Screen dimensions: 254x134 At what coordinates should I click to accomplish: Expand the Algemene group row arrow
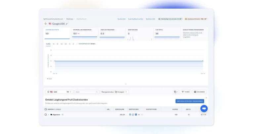point(48,114)
